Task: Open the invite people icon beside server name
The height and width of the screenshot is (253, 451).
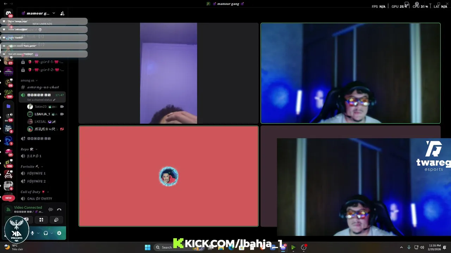Action: tap(62, 13)
